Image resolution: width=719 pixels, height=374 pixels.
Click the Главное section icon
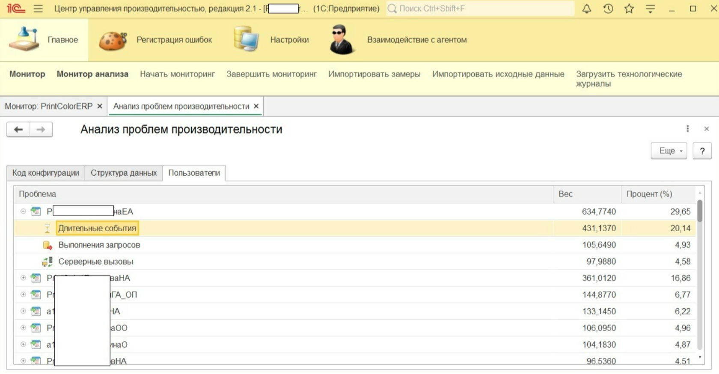coord(25,39)
